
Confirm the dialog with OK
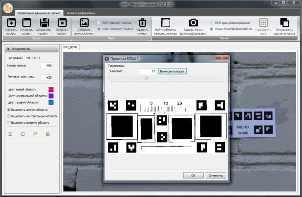(193, 175)
